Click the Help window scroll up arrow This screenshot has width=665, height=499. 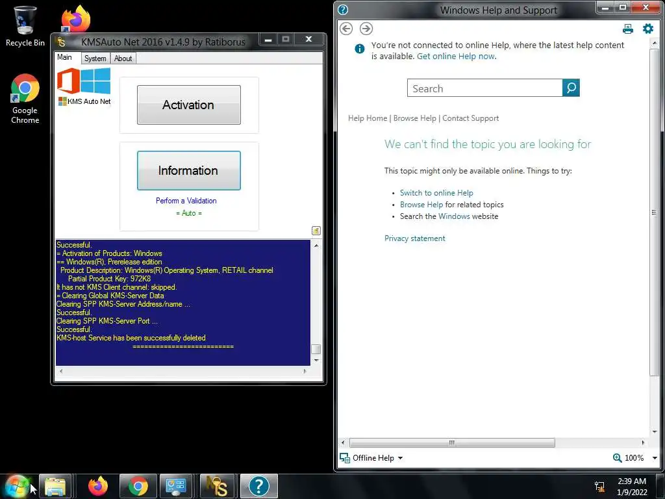click(x=654, y=43)
